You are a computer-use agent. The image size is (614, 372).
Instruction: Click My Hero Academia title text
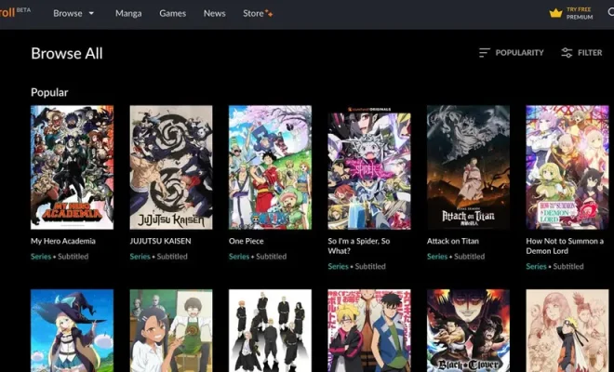pyautogui.click(x=63, y=241)
